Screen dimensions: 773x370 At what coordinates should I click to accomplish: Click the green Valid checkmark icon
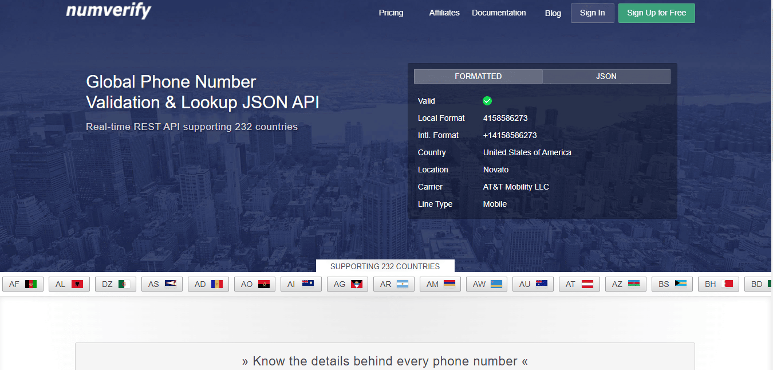pos(487,101)
